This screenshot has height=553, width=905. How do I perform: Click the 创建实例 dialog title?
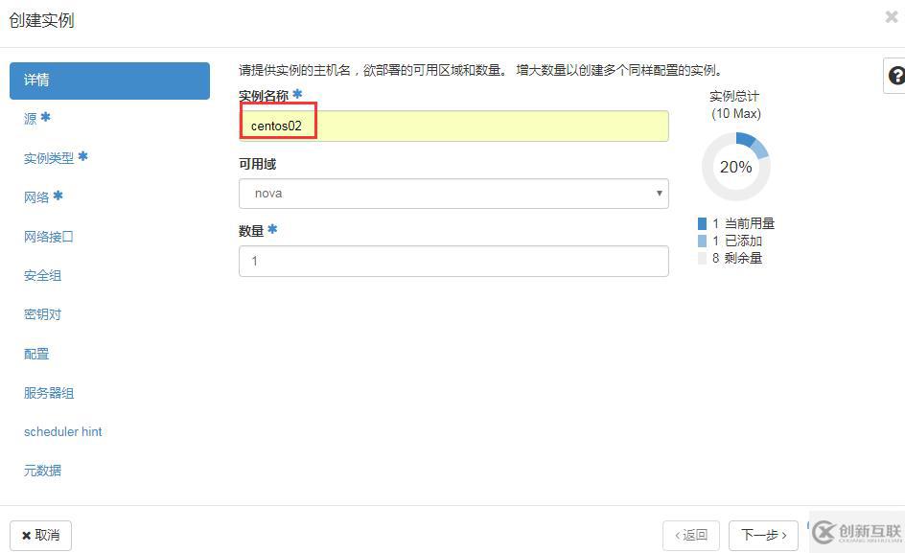click(41, 20)
